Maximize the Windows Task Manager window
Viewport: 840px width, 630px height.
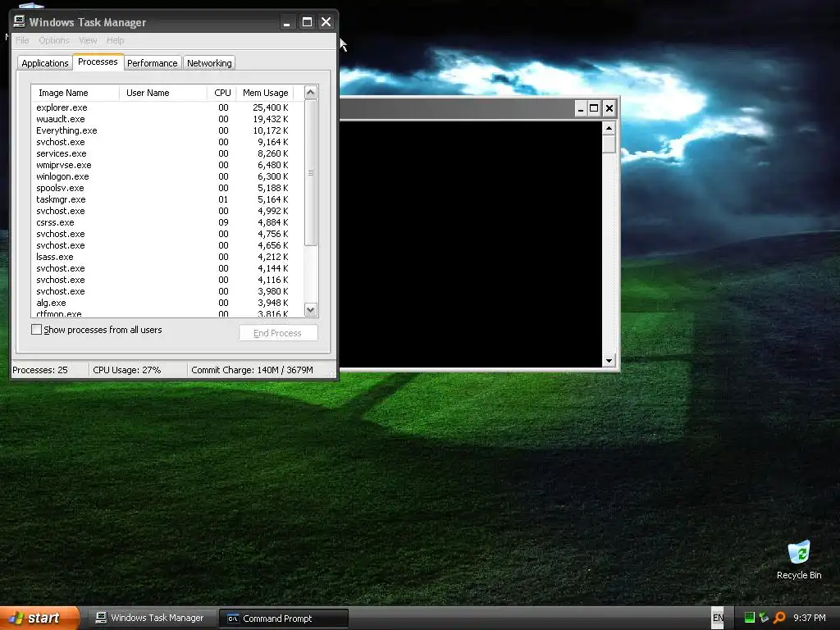point(307,22)
